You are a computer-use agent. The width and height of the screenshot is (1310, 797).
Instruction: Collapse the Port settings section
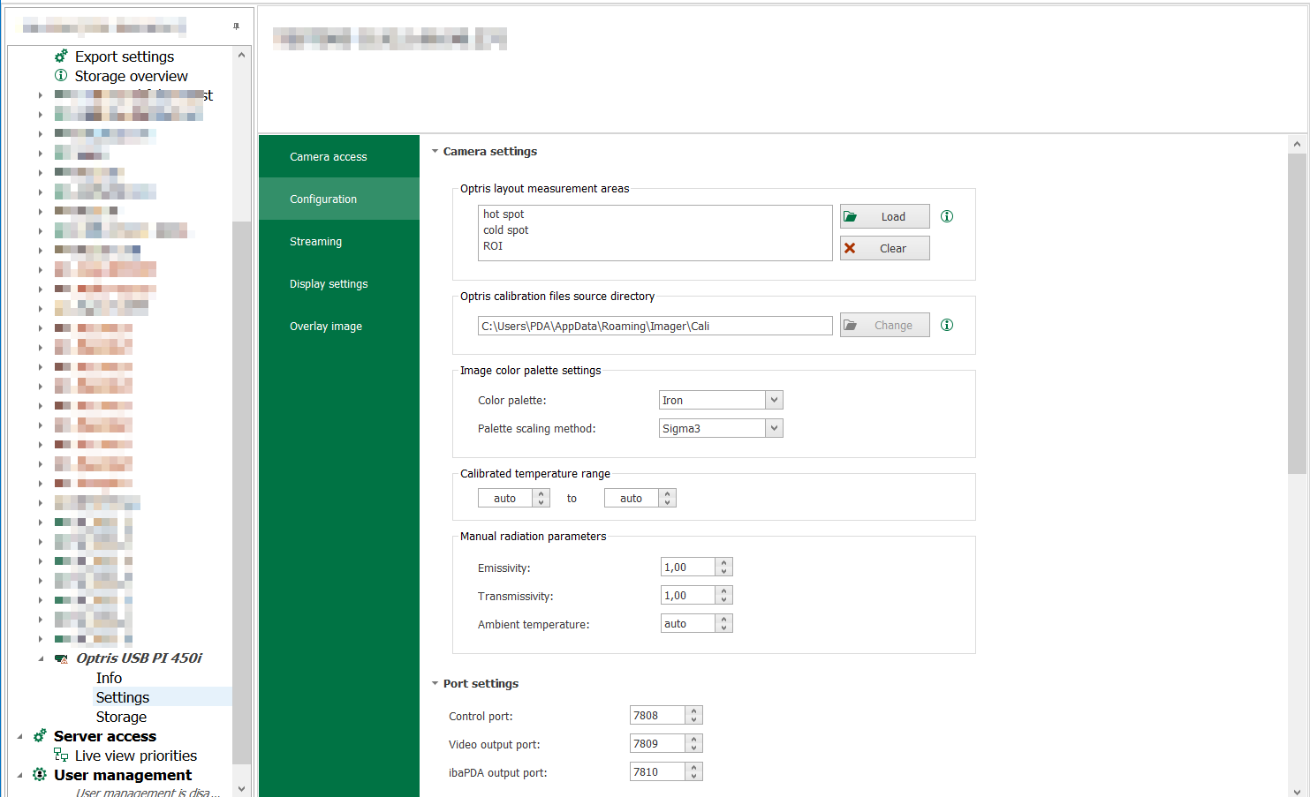[435, 684]
